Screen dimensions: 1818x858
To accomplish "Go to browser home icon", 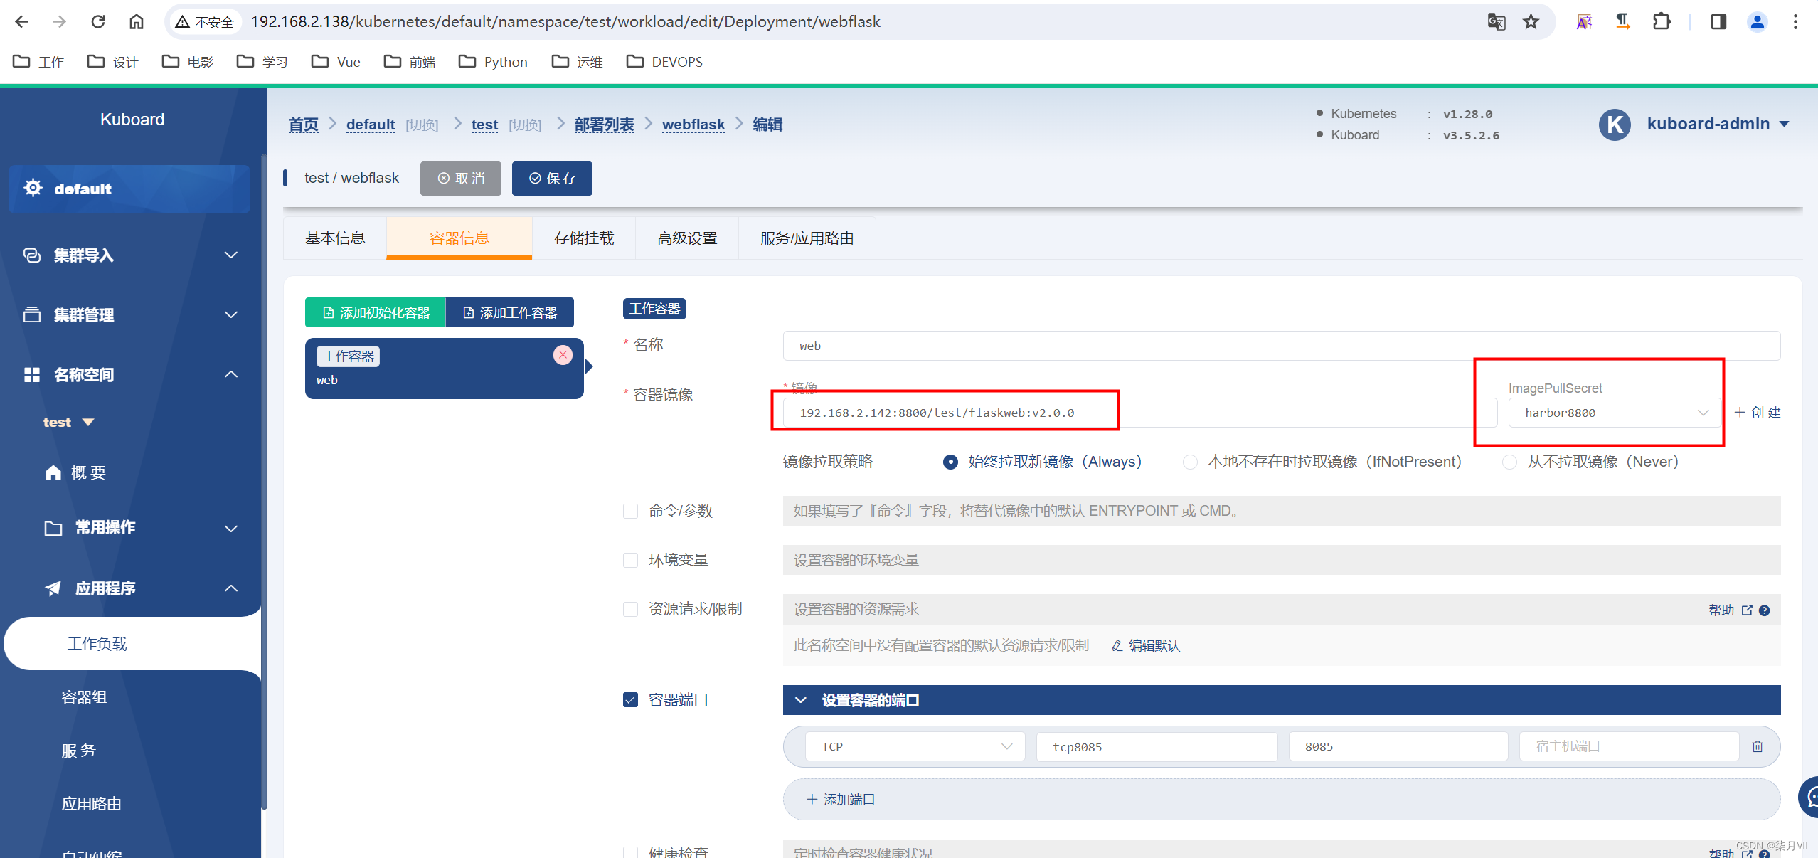I will (137, 21).
